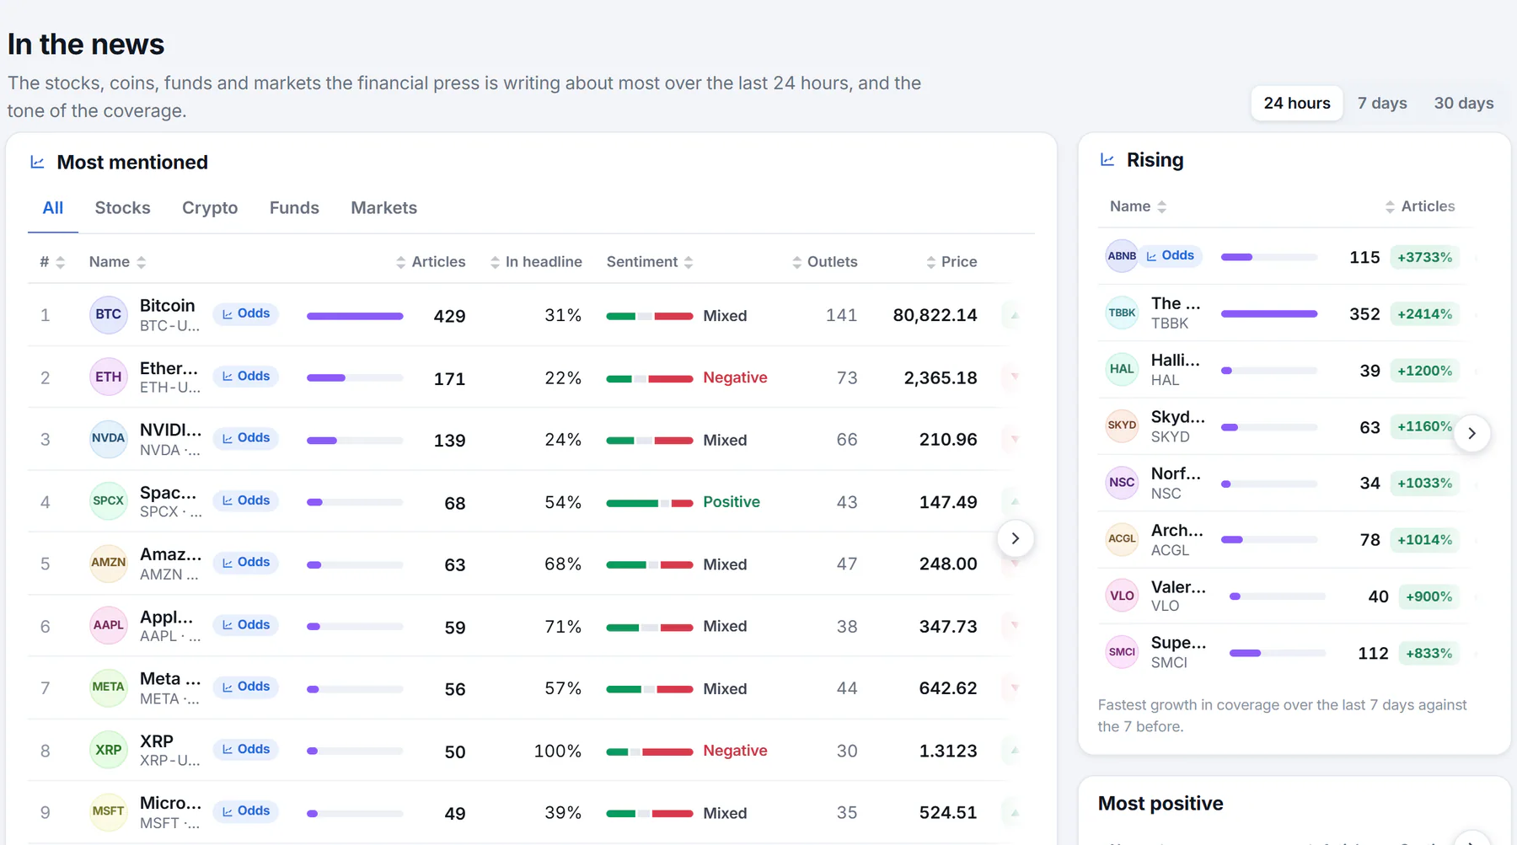Open Odds for Bitcoin
Screen dimensions: 1517x845
tap(245, 313)
